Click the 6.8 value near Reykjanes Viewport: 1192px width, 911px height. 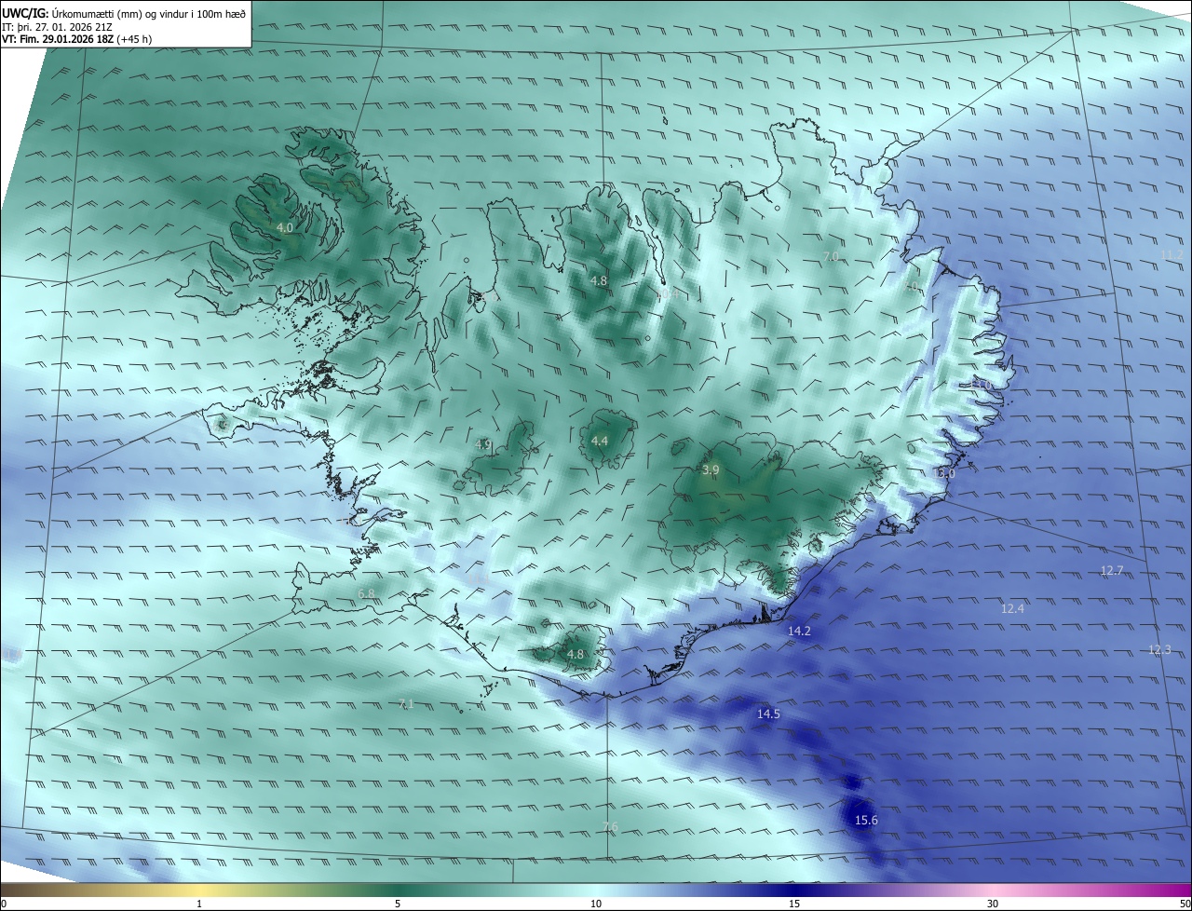coord(366,593)
